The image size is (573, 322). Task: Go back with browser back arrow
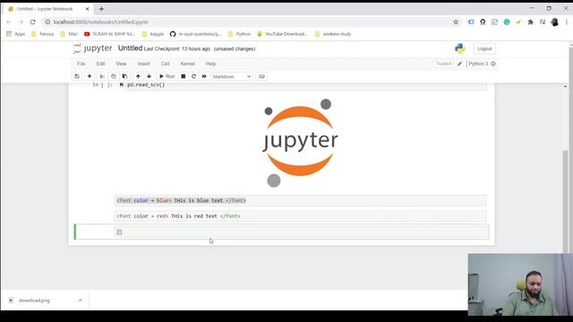pyautogui.click(x=9, y=21)
